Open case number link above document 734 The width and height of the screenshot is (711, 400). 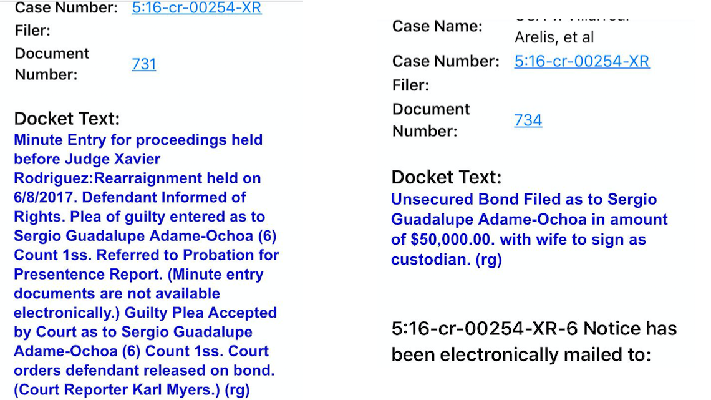pos(581,61)
